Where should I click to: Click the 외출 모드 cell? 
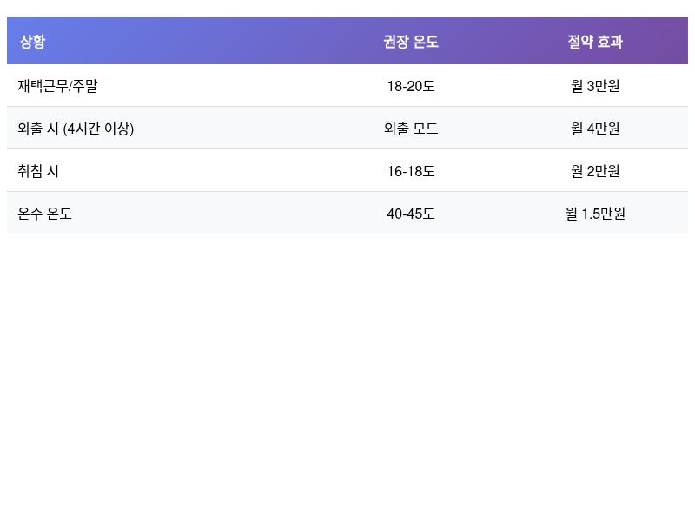coord(410,128)
